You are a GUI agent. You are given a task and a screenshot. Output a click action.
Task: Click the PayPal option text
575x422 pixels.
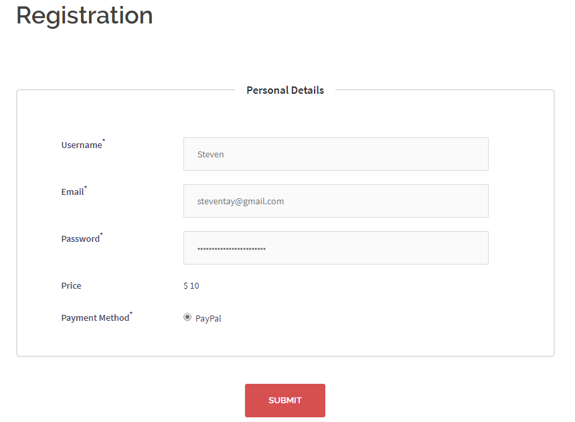pos(208,319)
